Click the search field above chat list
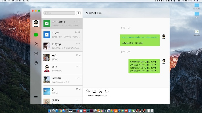202x113 pixels. pyautogui.click(x=59, y=13)
